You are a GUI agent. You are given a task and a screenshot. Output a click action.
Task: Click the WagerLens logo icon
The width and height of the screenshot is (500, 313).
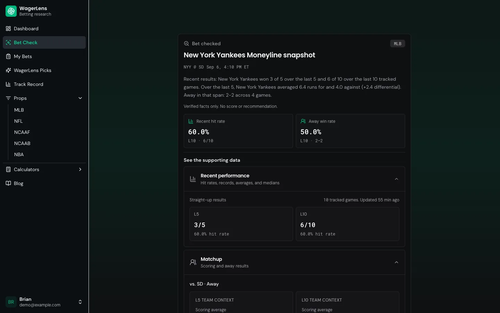pos(11,11)
